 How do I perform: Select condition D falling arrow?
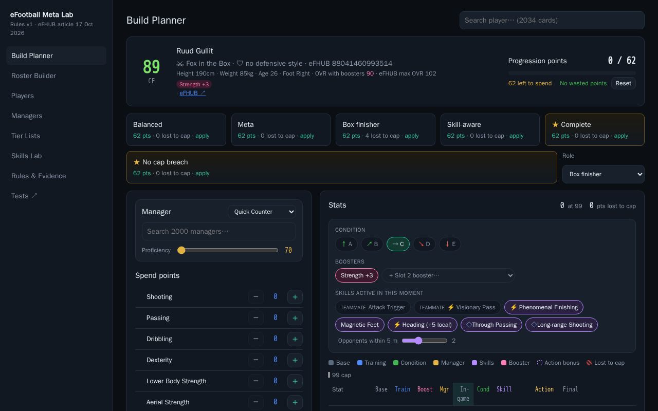coord(424,244)
